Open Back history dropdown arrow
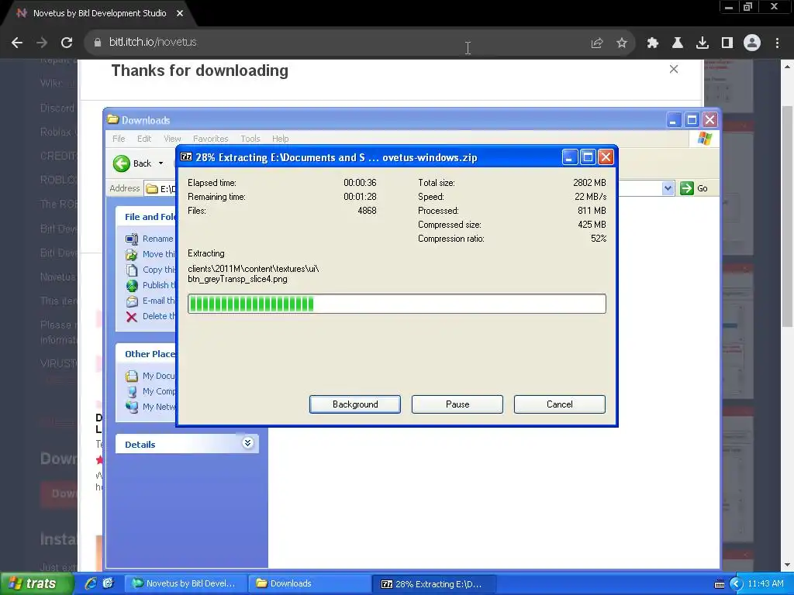This screenshot has height=595, width=794. (x=161, y=163)
